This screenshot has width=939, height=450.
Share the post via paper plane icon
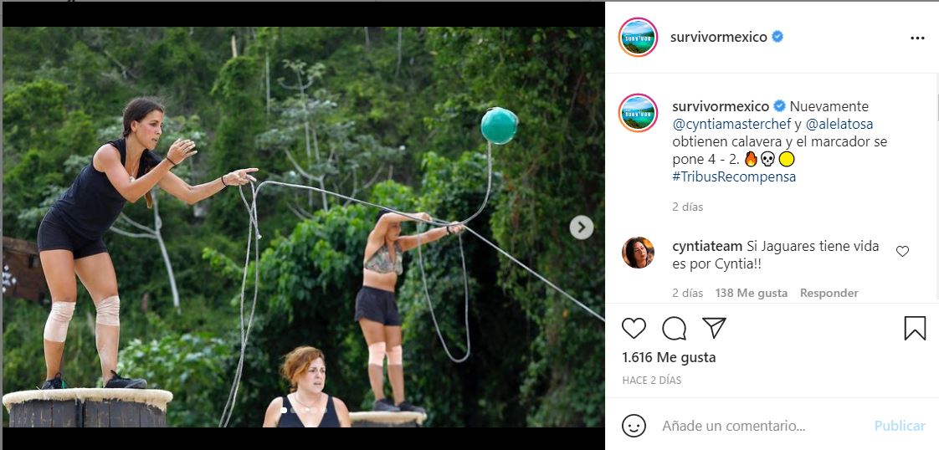(x=714, y=328)
